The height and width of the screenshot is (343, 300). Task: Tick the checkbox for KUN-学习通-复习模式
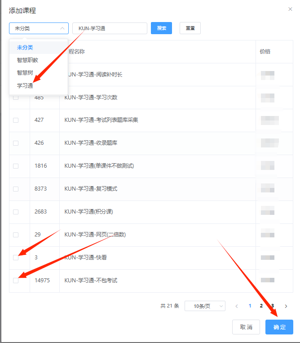click(x=16, y=189)
